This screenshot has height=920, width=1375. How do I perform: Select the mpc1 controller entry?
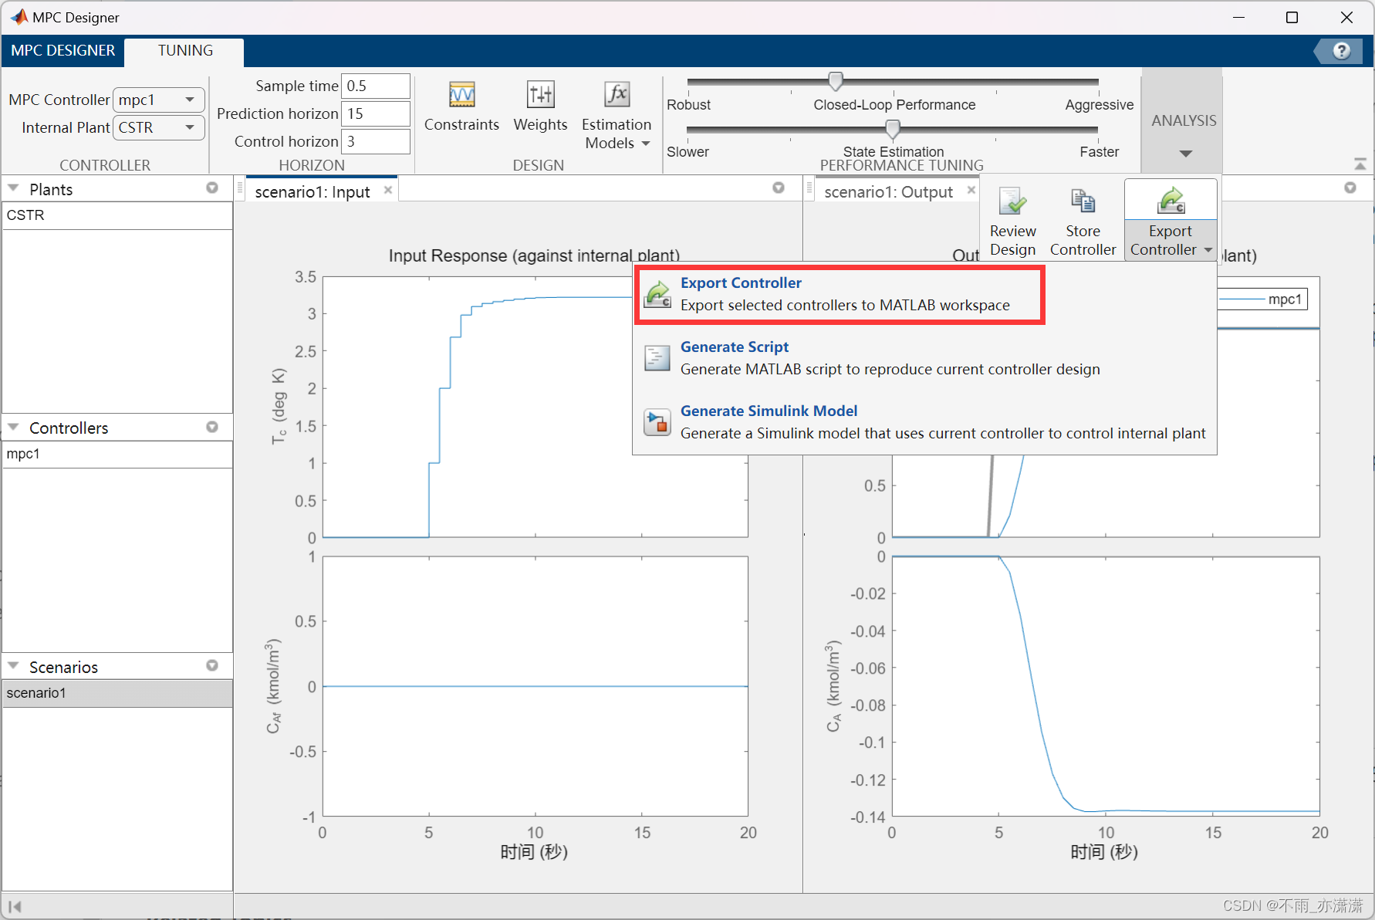pos(117,454)
